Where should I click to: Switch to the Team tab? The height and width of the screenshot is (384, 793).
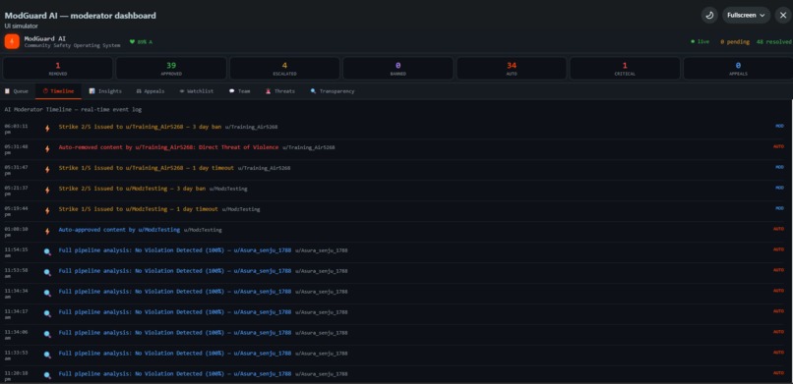[239, 91]
